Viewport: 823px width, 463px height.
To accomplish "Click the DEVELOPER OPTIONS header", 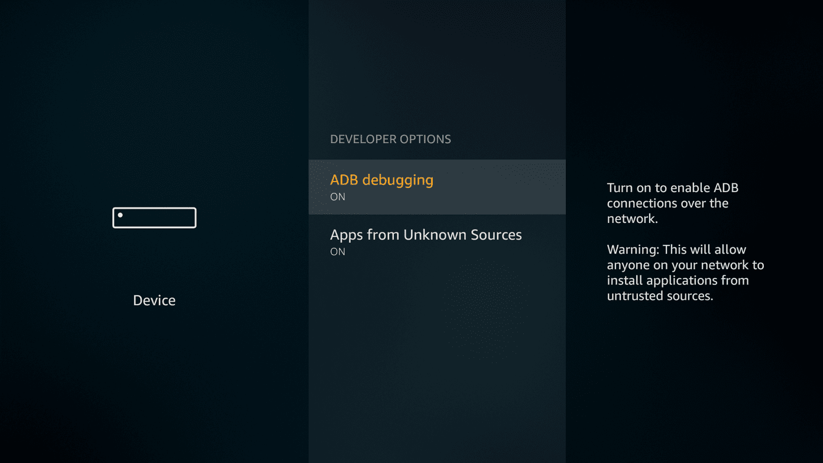I will pos(390,140).
